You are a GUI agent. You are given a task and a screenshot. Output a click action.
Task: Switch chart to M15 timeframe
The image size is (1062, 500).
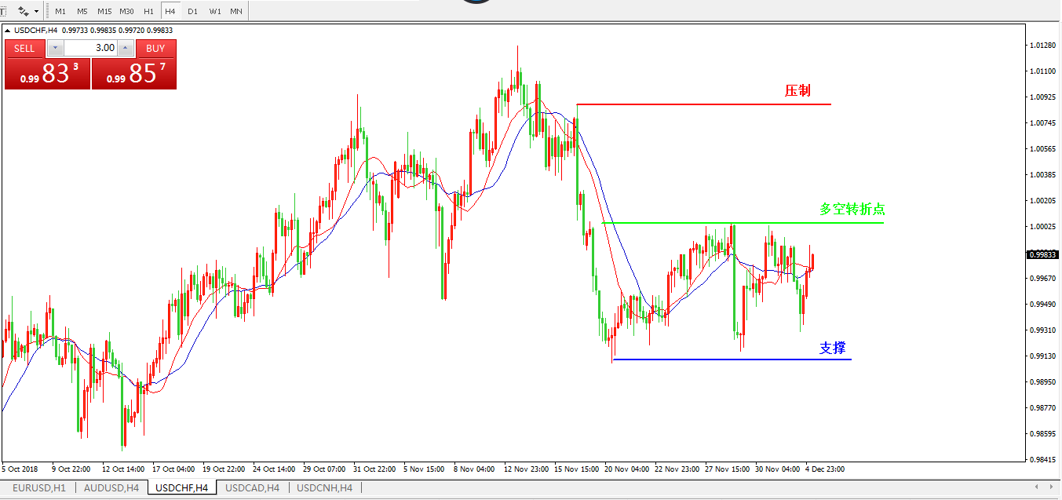coord(104,12)
